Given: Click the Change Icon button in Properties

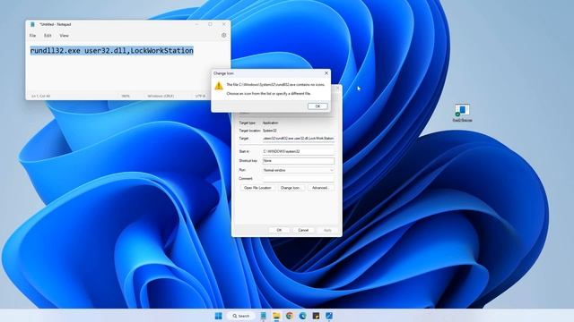Looking at the screenshot, I should tap(291, 188).
